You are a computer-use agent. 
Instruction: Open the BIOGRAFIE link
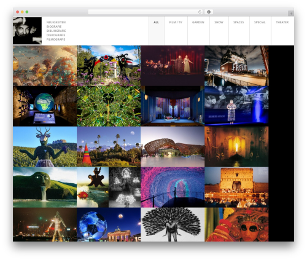(54, 26)
